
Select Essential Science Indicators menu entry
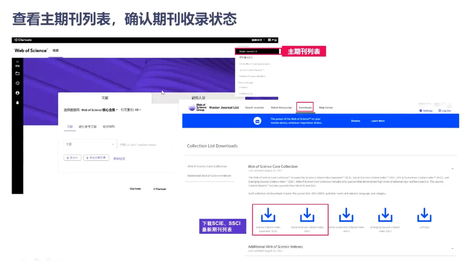(252, 76)
